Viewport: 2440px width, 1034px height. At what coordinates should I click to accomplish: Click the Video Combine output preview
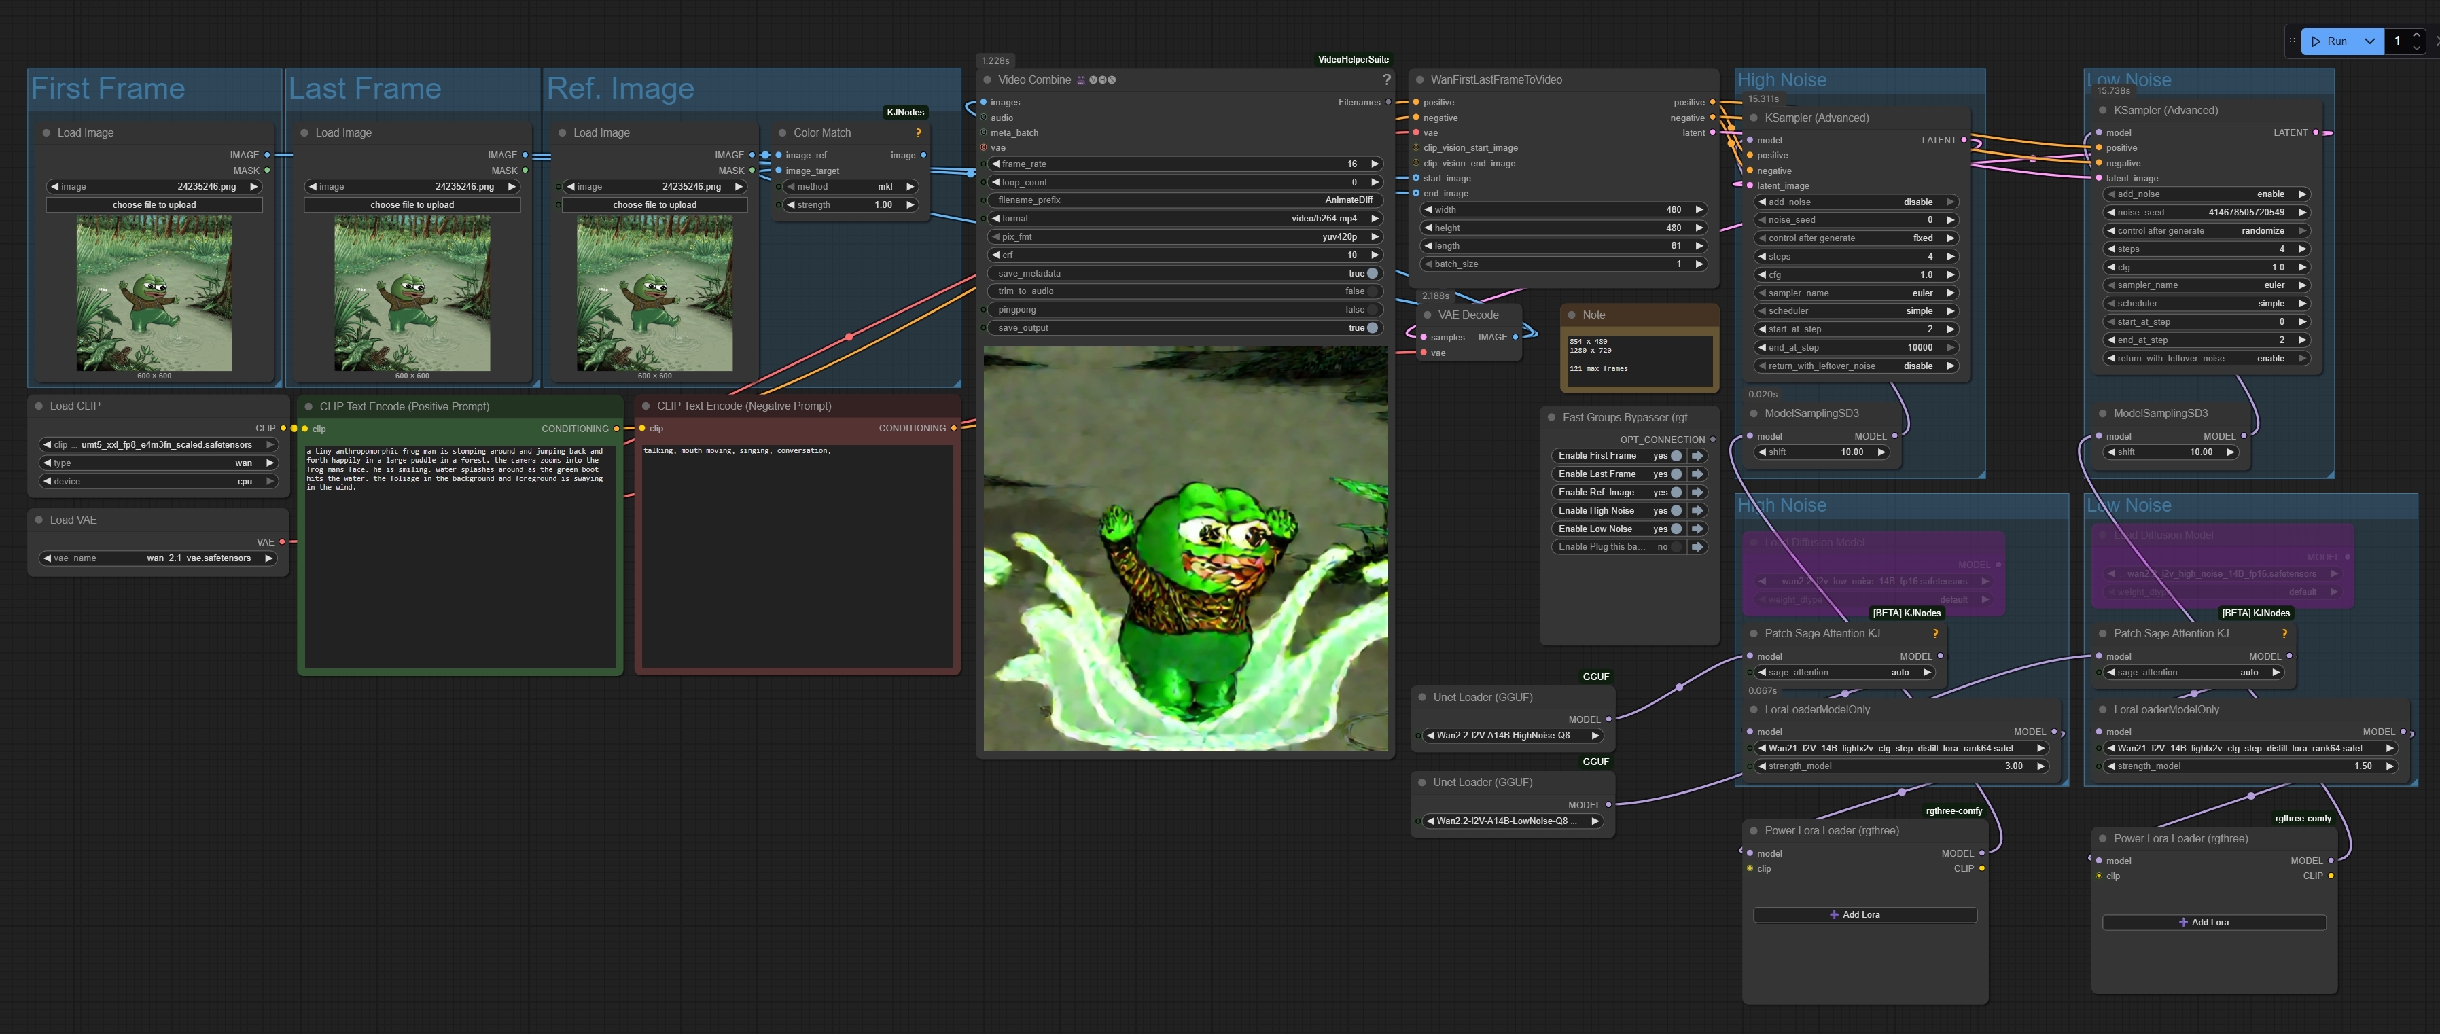(x=1185, y=548)
